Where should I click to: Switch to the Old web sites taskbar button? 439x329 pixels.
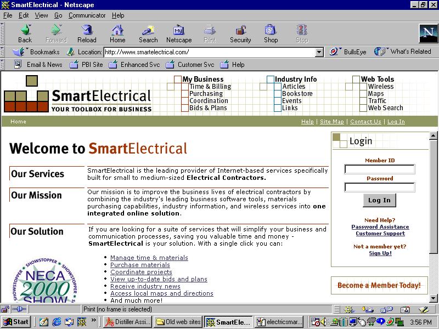pyautogui.click(x=178, y=322)
